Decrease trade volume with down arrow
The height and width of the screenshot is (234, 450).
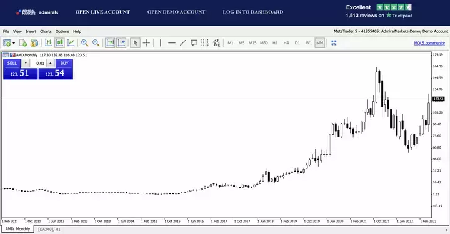tap(26, 63)
